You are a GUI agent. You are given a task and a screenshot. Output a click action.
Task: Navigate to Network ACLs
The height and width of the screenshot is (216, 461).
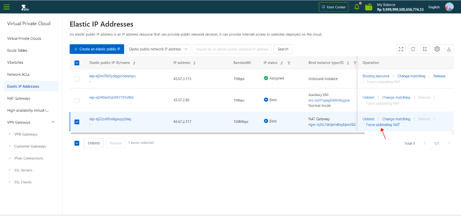(x=19, y=74)
